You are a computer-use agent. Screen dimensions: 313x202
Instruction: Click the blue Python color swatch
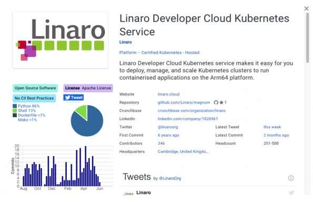click(x=15, y=106)
